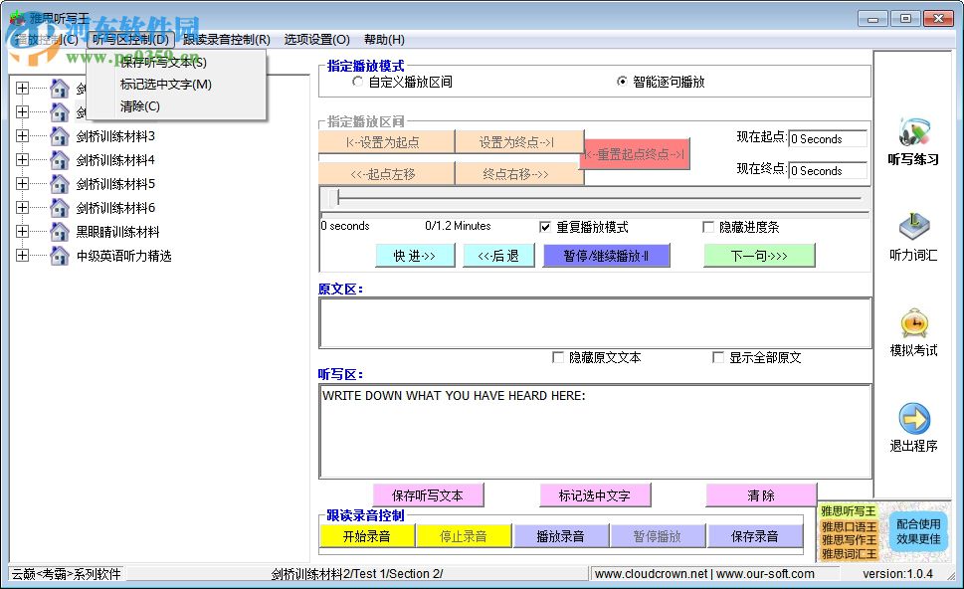964x589 pixels.
Task: Click the yellow 开始录音 button
Action: pos(367,536)
